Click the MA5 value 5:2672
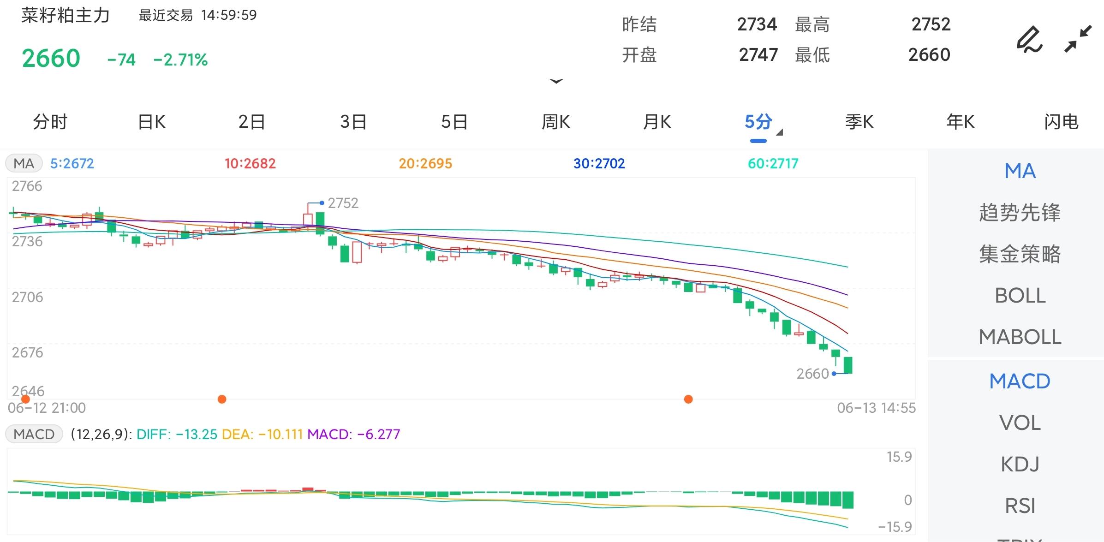This screenshot has height=542, width=1104. [x=72, y=163]
